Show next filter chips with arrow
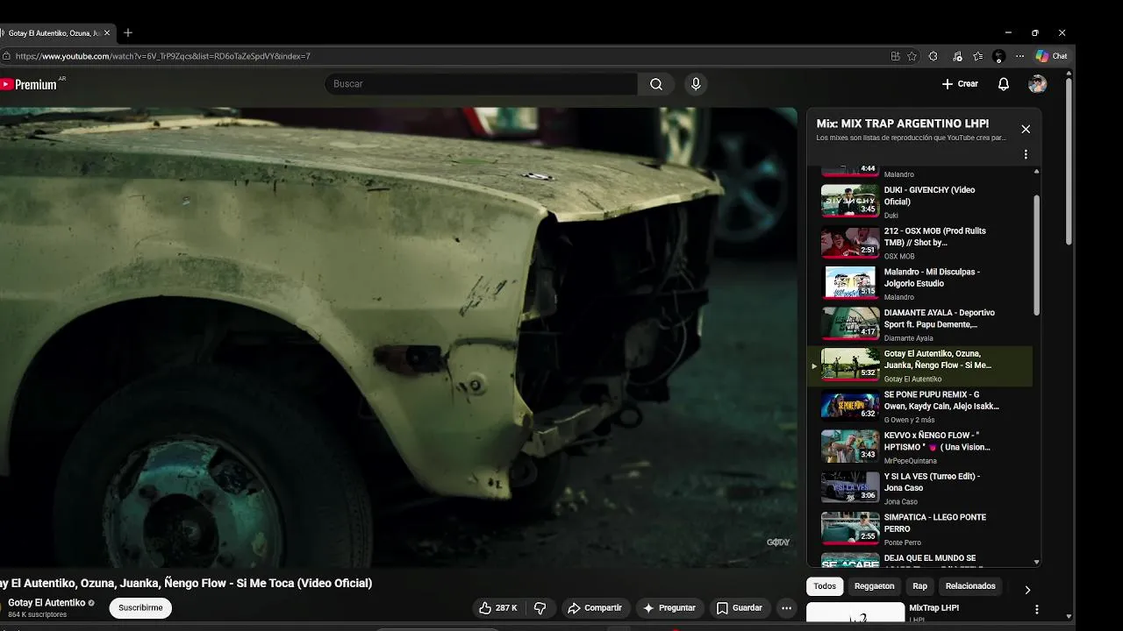The height and width of the screenshot is (631, 1123). [1027, 590]
